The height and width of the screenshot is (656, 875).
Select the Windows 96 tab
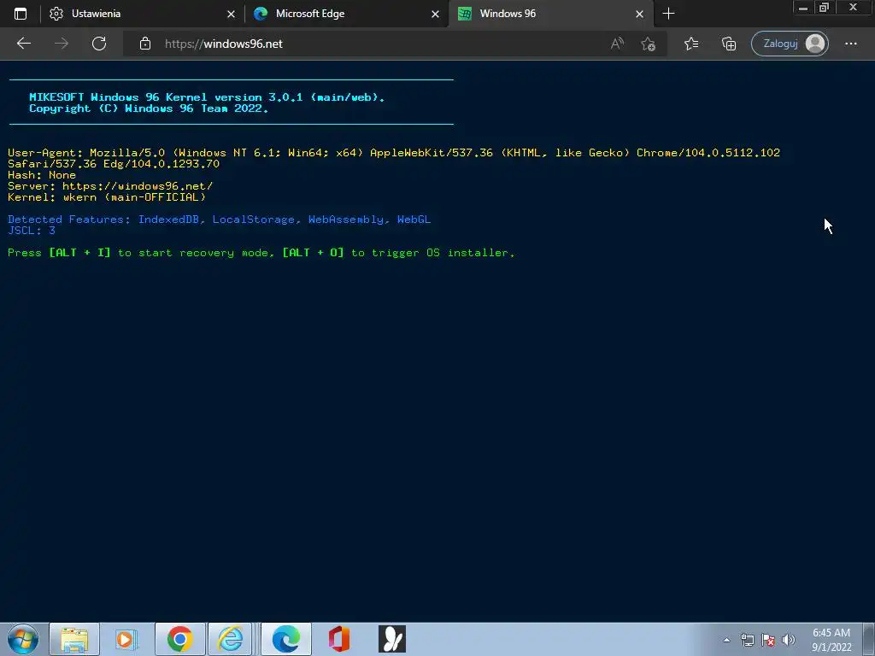pyautogui.click(x=551, y=14)
